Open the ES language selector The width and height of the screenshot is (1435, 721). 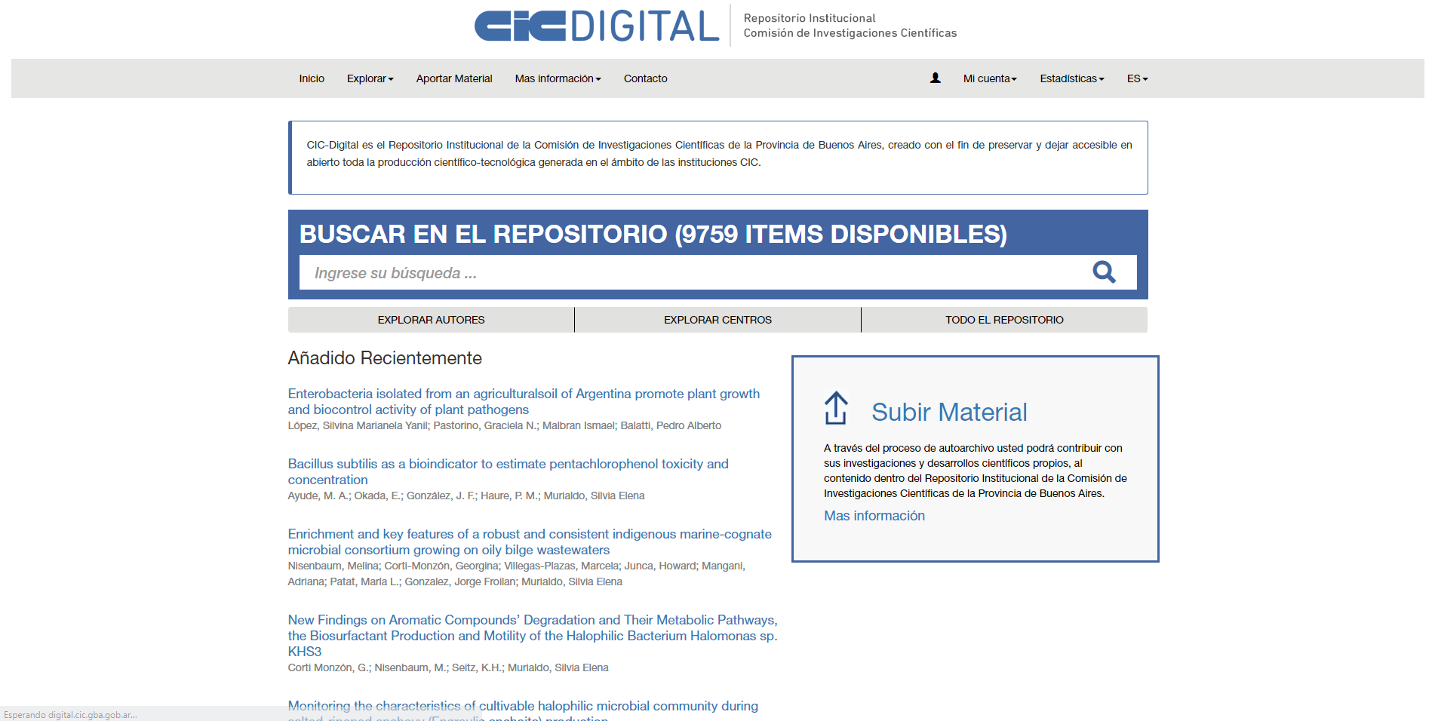[1138, 78]
